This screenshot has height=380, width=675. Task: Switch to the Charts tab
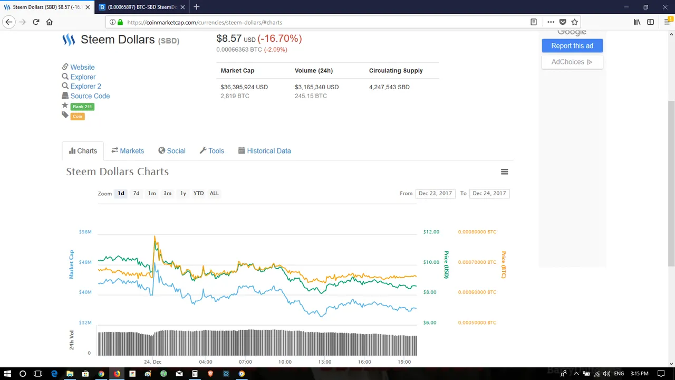[x=83, y=151]
